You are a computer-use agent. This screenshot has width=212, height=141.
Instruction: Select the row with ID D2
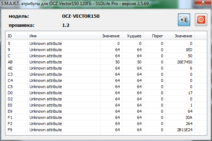click(106, 99)
